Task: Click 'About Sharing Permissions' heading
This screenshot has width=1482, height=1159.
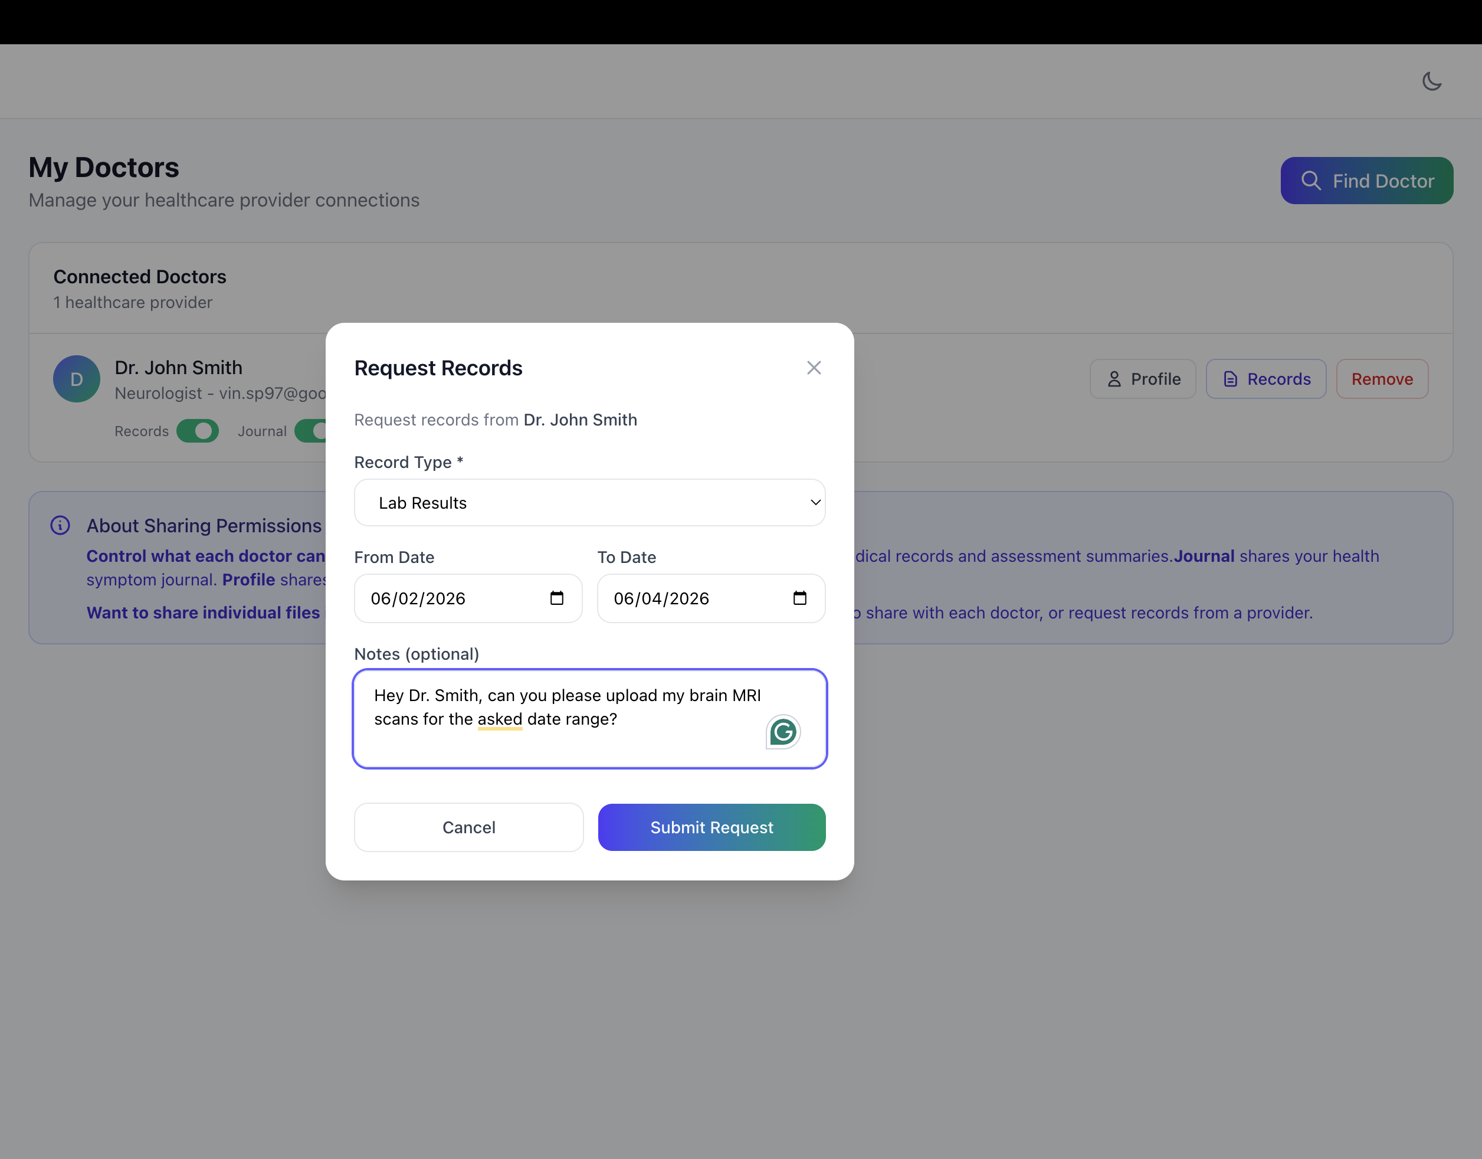Action: coord(204,526)
